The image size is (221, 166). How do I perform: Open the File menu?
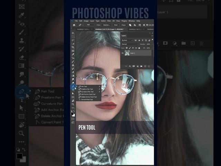pos(76,21)
